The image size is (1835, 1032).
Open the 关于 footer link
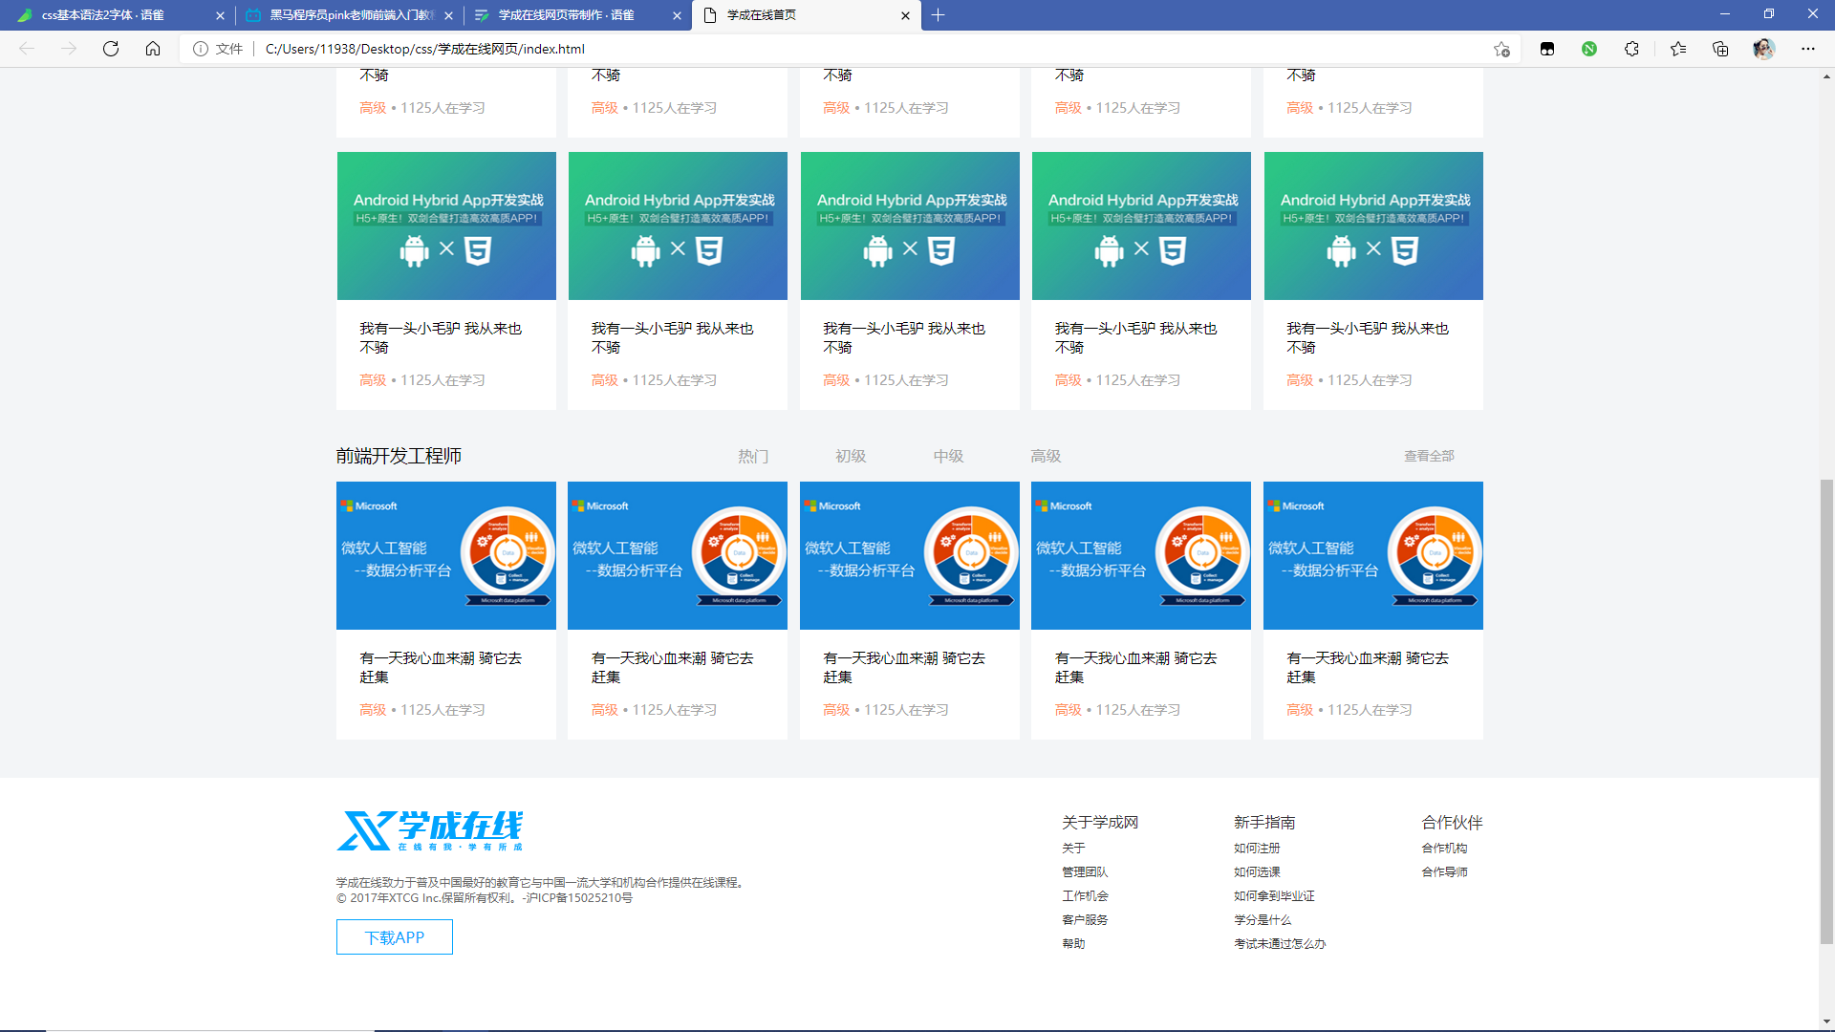coord(1073,849)
